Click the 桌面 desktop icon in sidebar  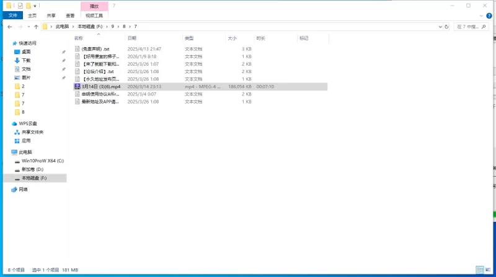[17, 52]
